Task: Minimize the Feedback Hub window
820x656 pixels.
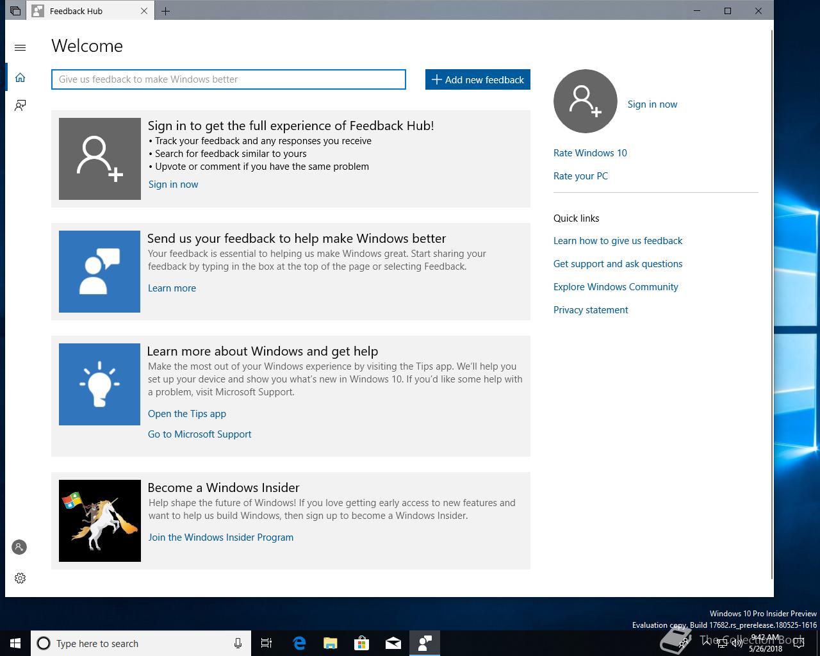Action: [697, 11]
